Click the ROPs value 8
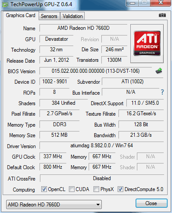The image size is (172, 213). click(x=54, y=92)
